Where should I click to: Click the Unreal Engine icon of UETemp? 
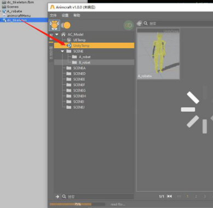pos(69,40)
